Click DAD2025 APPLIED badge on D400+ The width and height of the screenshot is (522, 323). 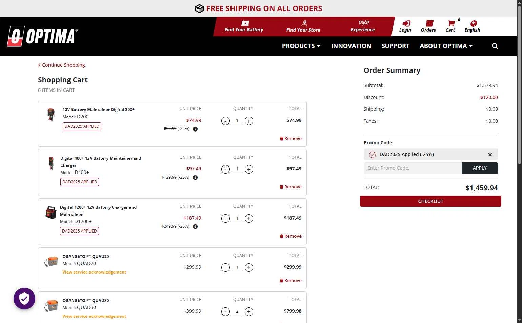click(x=80, y=182)
